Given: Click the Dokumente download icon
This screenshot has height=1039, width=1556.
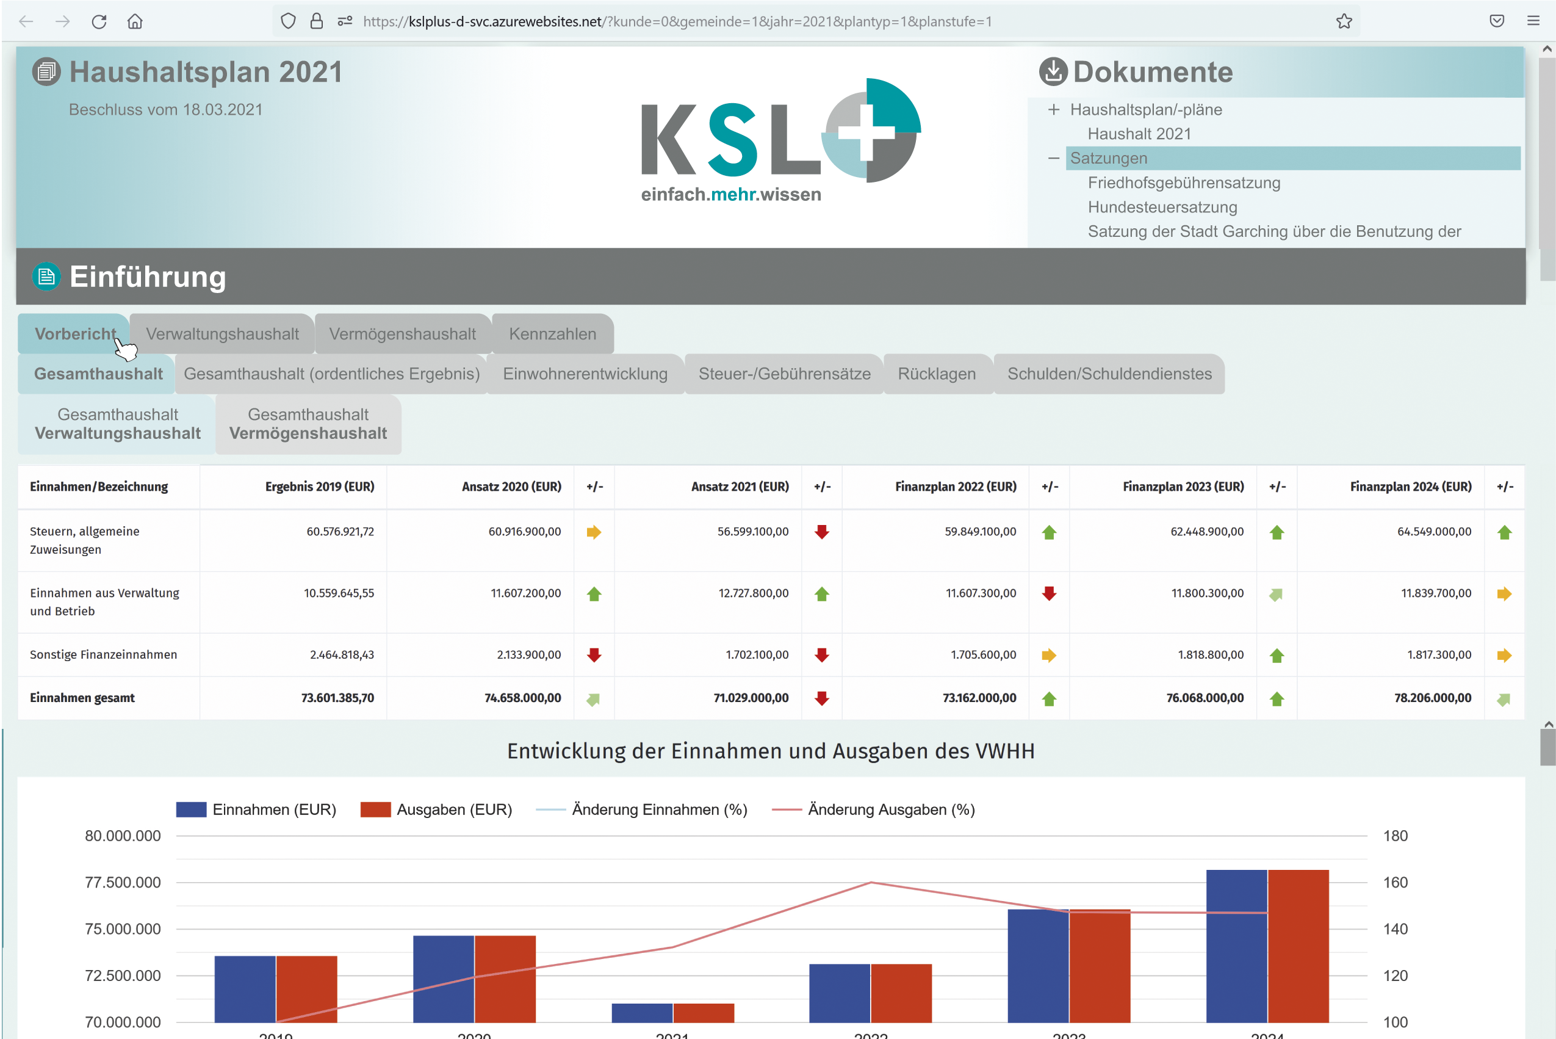Looking at the screenshot, I should tap(1053, 71).
